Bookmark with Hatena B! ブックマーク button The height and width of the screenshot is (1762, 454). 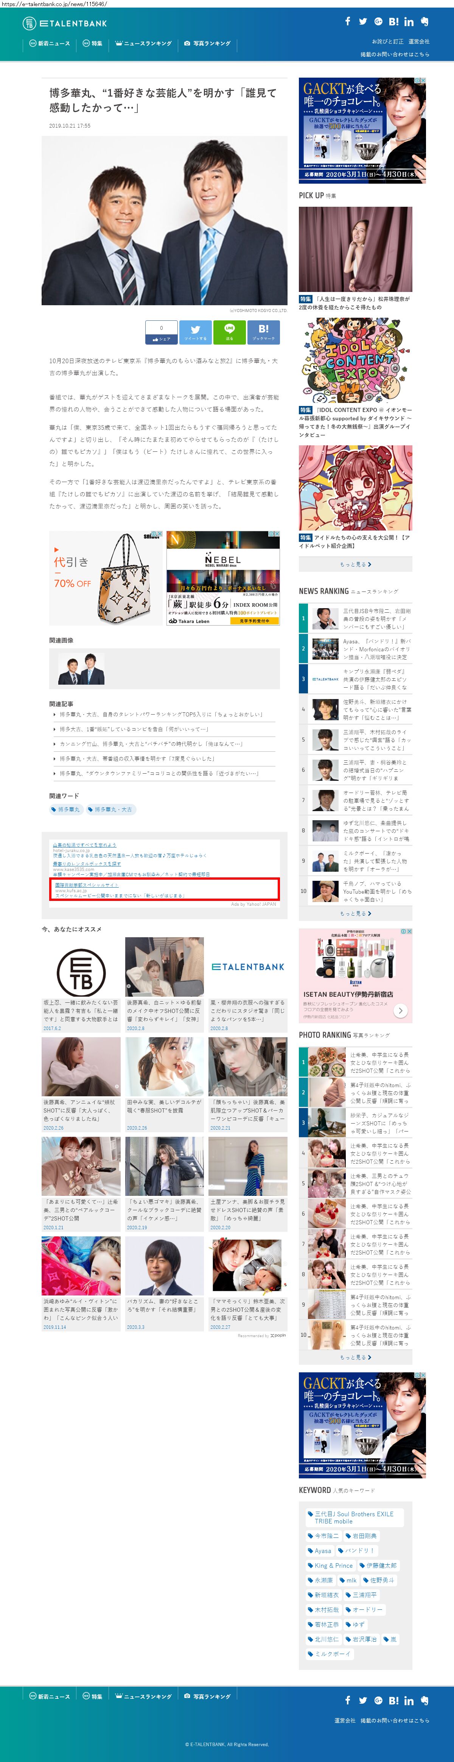point(263,332)
